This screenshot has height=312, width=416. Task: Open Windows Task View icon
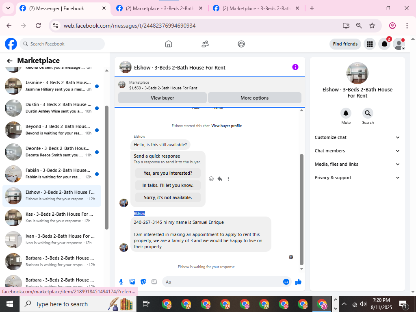pyautogui.click(x=146, y=304)
